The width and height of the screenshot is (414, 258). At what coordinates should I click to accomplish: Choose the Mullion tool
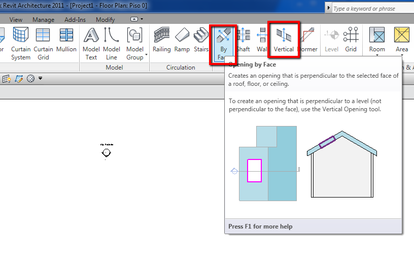(66, 40)
